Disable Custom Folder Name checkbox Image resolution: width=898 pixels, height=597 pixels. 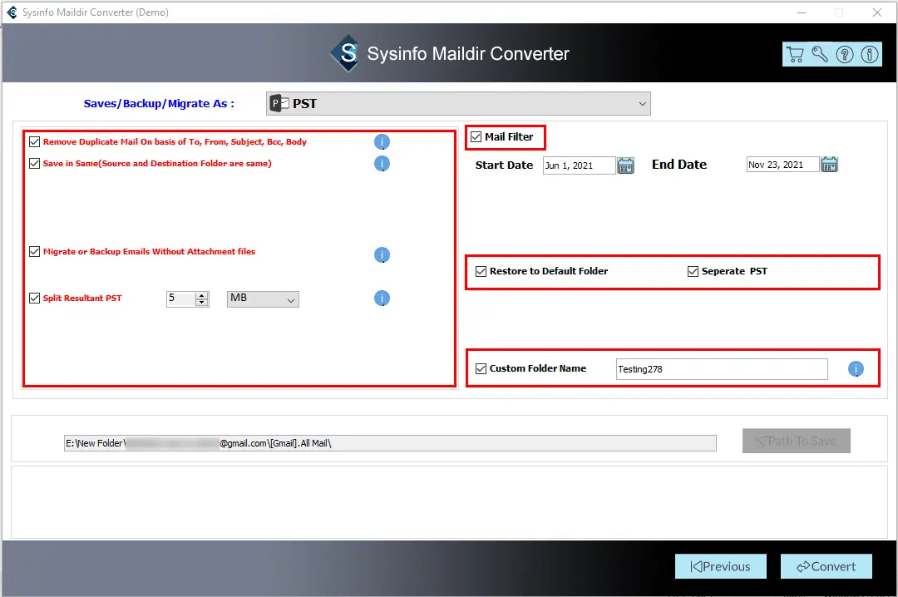coord(481,369)
